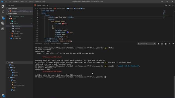
Task: Click the title breadcrumb item
Action: [x=83, y=8]
